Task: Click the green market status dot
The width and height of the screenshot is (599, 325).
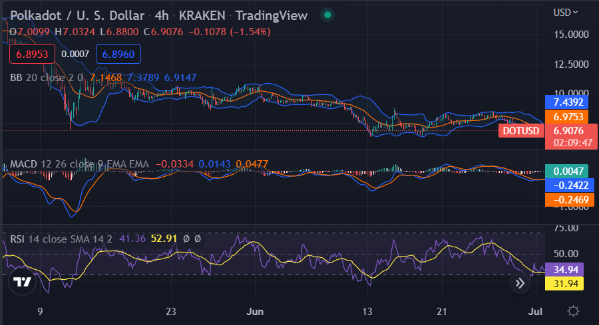Action: click(327, 15)
